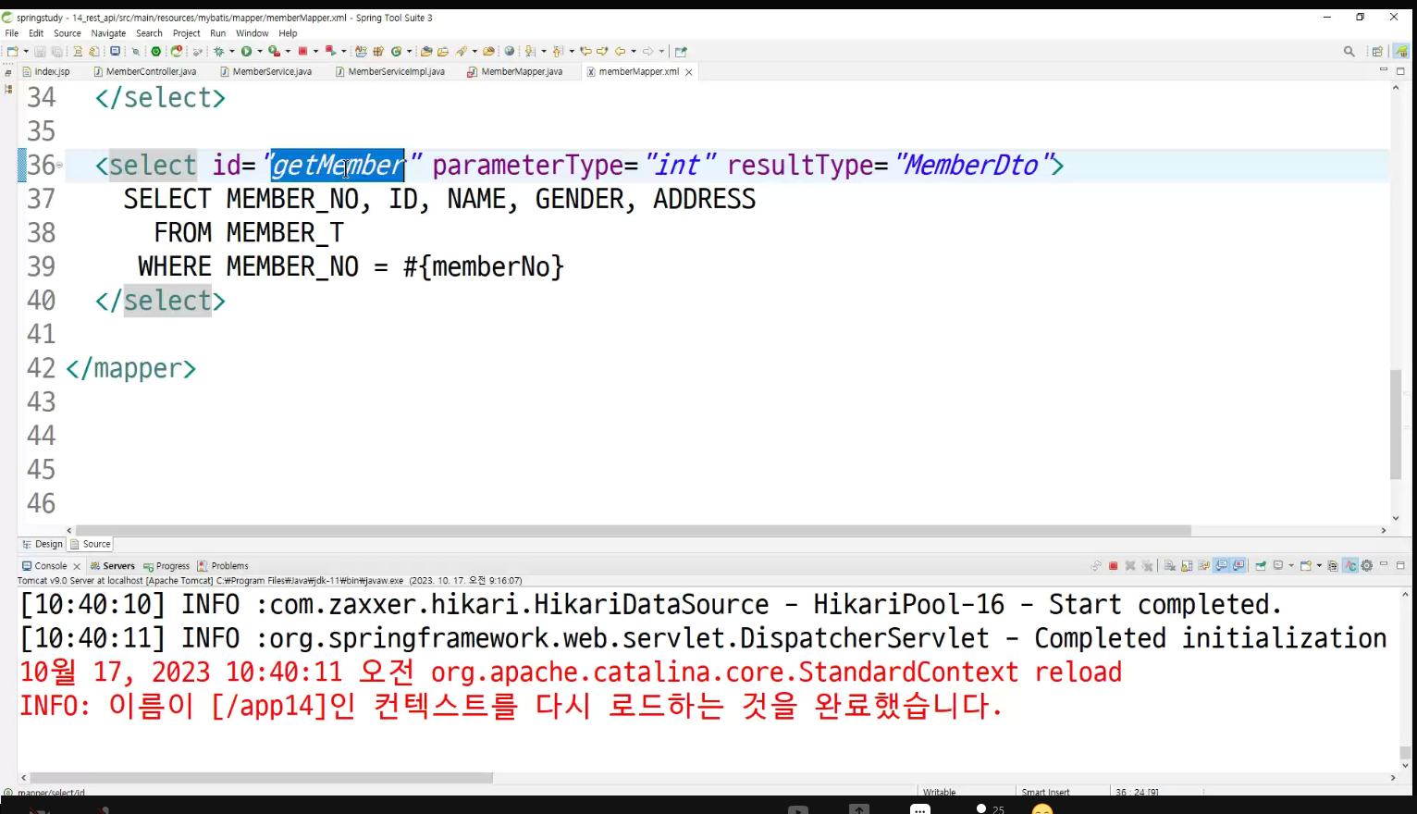This screenshot has width=1417, height=814.
Task: Click the Search magnifier icon in toolbar
Action: (1349, 52)
